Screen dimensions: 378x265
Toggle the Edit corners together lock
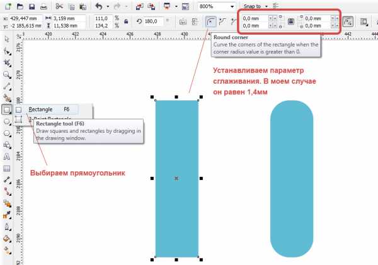pos(290,21)
